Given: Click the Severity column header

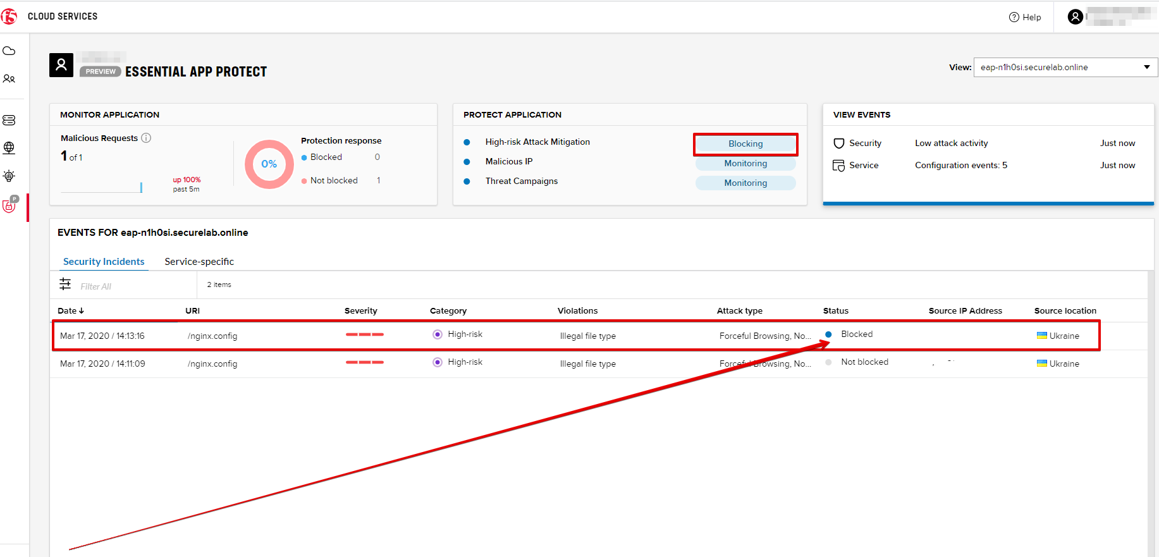Looking at the screenshot, I should pos(360,311).
